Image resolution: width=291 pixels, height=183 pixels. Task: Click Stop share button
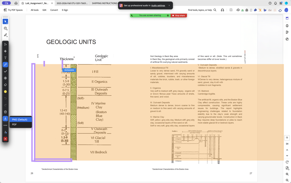click(x=179, y=15)
